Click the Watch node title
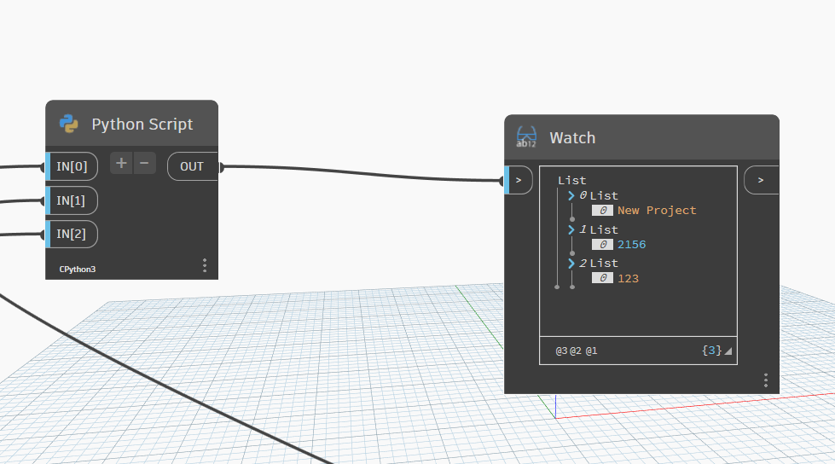 [572, 138]
